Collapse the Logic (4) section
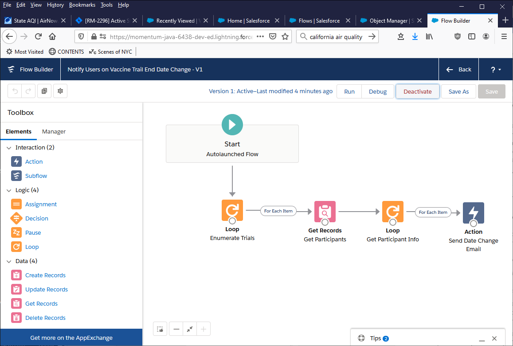 tap(9, 190)
